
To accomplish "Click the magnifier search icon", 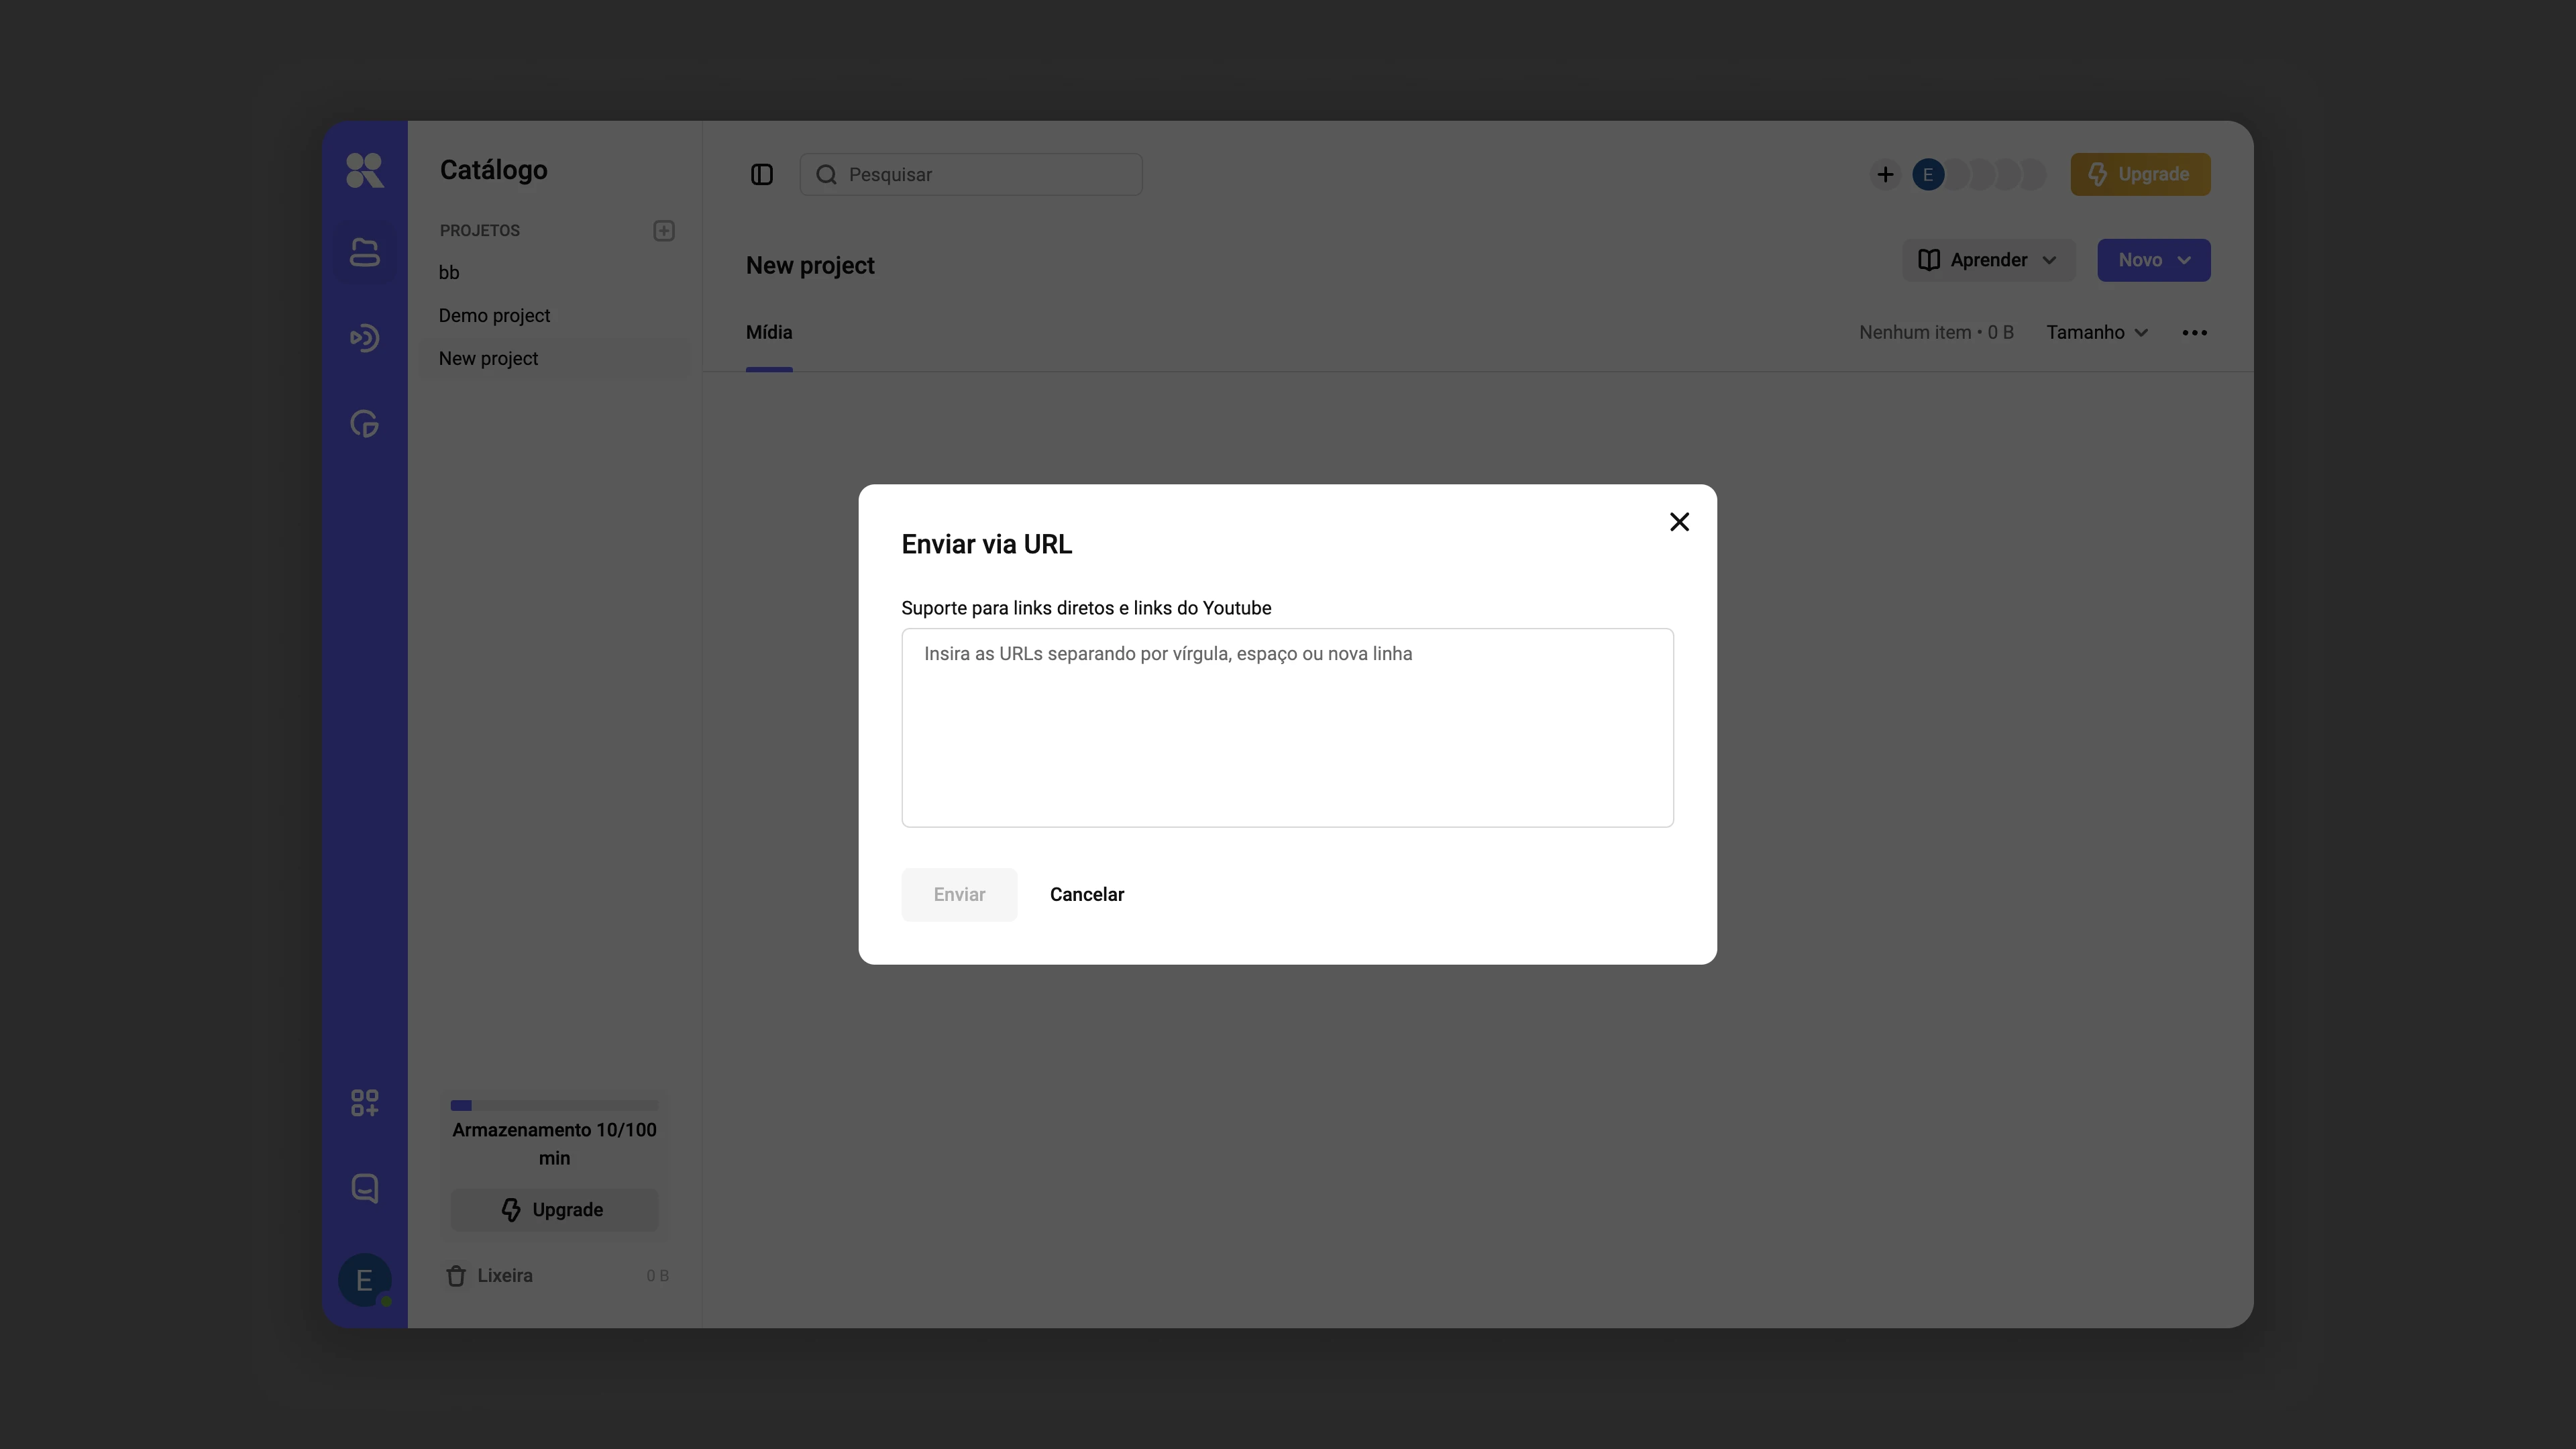I will point(826,175).
